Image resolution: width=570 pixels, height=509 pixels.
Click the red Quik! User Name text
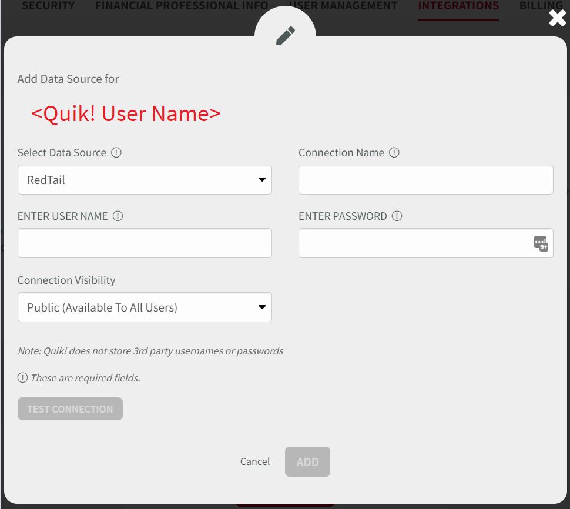pyautogui.click(x=126, y=113)
